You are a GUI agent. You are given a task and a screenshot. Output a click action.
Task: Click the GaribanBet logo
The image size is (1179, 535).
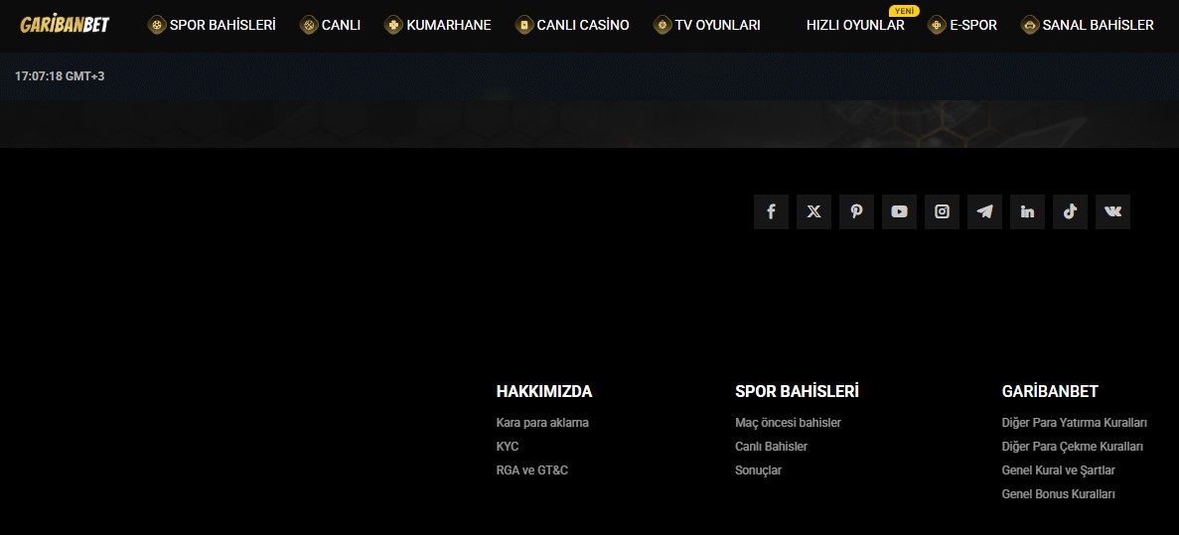[x=65, y=25]
